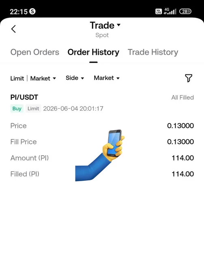Tap the VoLTE status icon
204x275 pixels.
pyautogui.click(x=159, y=11)
